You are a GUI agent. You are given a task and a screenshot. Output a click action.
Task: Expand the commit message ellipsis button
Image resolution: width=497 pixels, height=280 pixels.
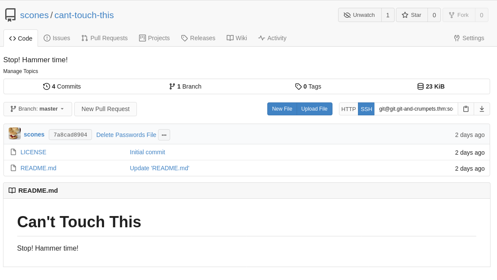(164, 135)
